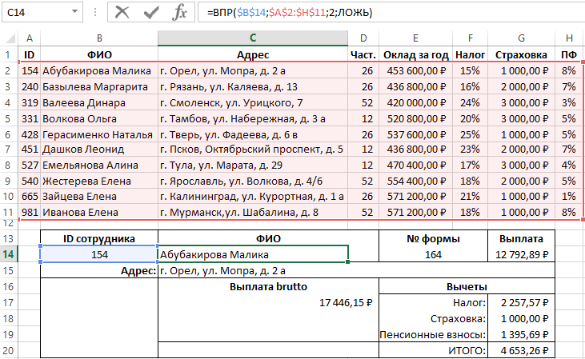The width and height of the screenshot is (585, 359).
Task: Select the cell with Абубакирова Малика in row 14
Action: (x=253, y=254)
